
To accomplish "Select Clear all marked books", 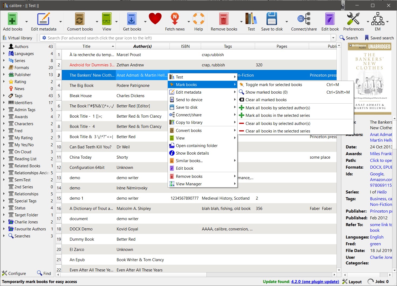I will pos(266,100).
